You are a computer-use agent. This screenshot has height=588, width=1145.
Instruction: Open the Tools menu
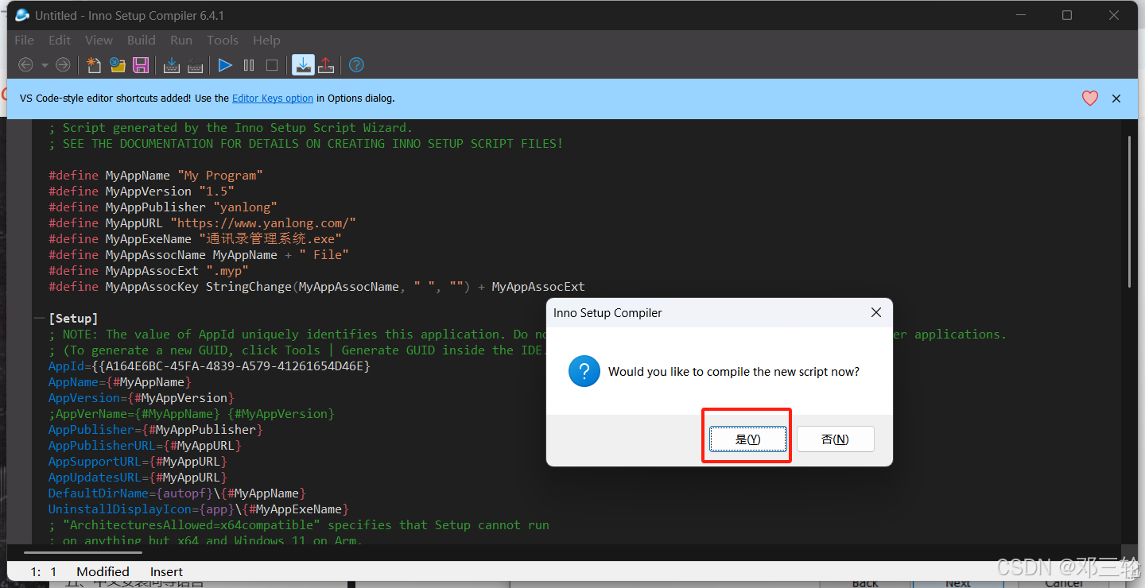[223, 40]
